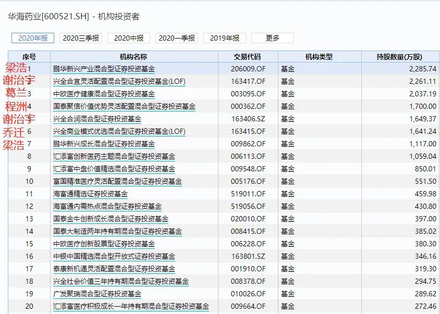Select trading code 519011.OF cell

coord(248,194)
